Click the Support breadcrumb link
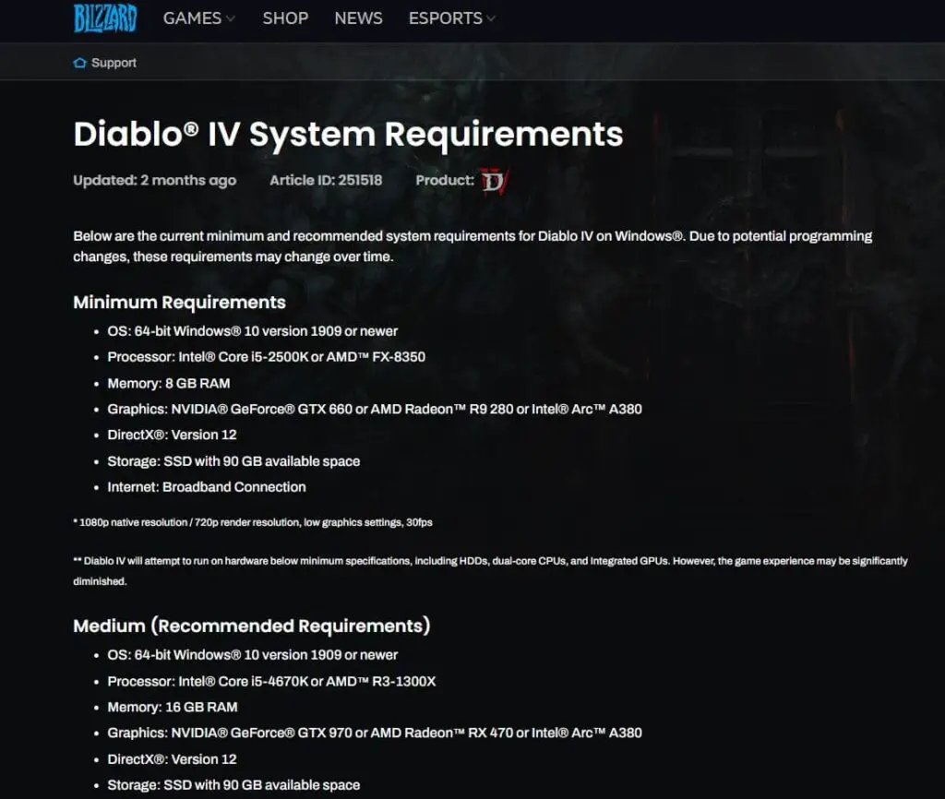The image size is (945, 799). click(x=114, y=63)
